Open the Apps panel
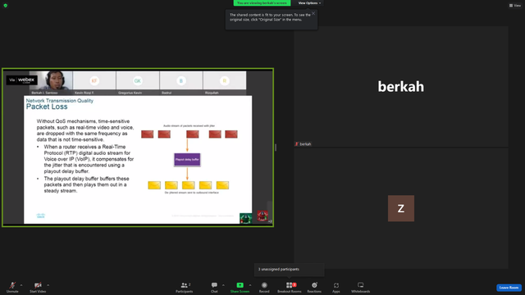The width and height of the screenshot is (525, 295). (336, 287)
